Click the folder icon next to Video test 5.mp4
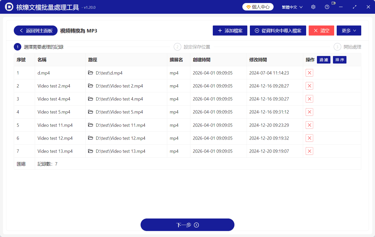The width and height of the screenshot is (375, 237). [90, 112]
